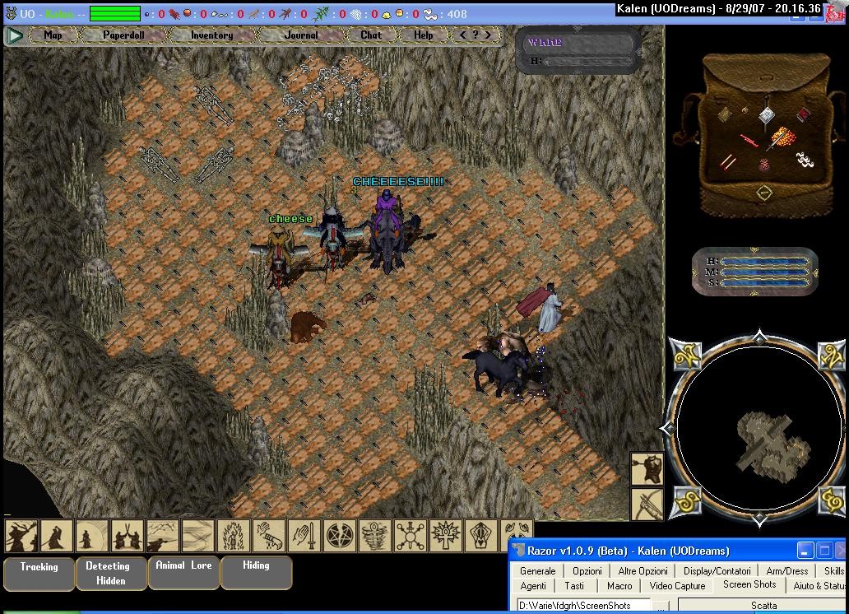Viewport: 849px width, 614px height.
Task: Open the Tasti tab in Razor
Action: pyautogui.click(x=574, y=586)
